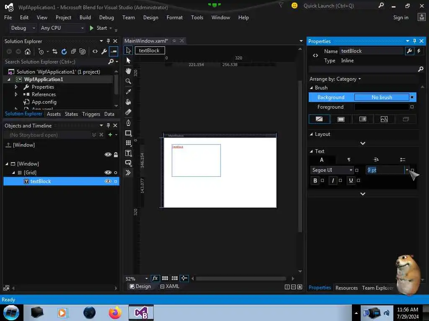Screen dimensions: 429x321
Task: Select the Button control tool
Action: tap(128, 163)
